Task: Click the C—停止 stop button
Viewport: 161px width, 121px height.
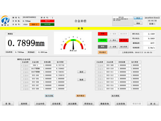Action: [x=113, y=40]
